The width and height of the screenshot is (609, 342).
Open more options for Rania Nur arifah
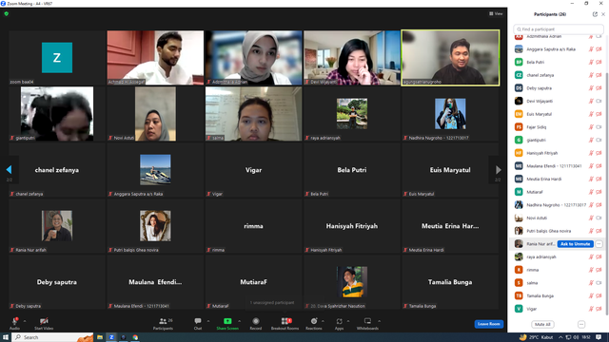tap(599, 244)
